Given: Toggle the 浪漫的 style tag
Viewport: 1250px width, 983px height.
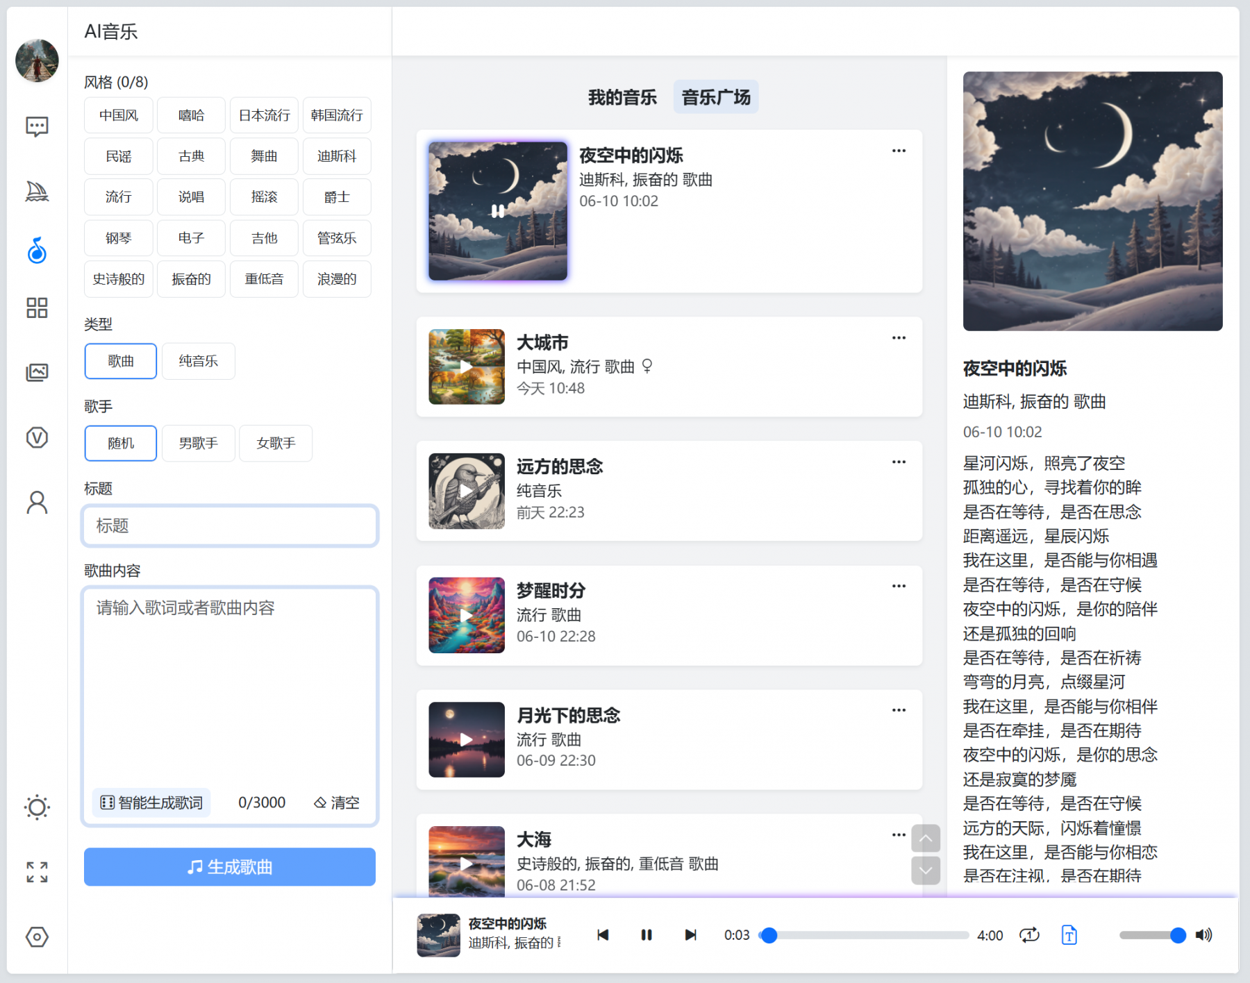Looking at the screenshot, I should tap(337, 279).
